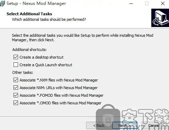Click the 'Which additional tasks should be performed?' subtitle
Screen dimensions: 169x130
coord(49,19)
